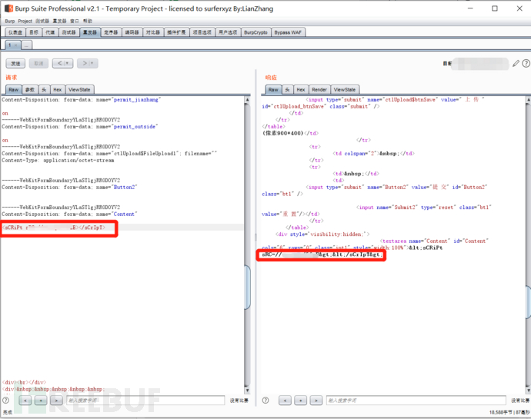Open the history forward dropdown arrow

point(92,63)
